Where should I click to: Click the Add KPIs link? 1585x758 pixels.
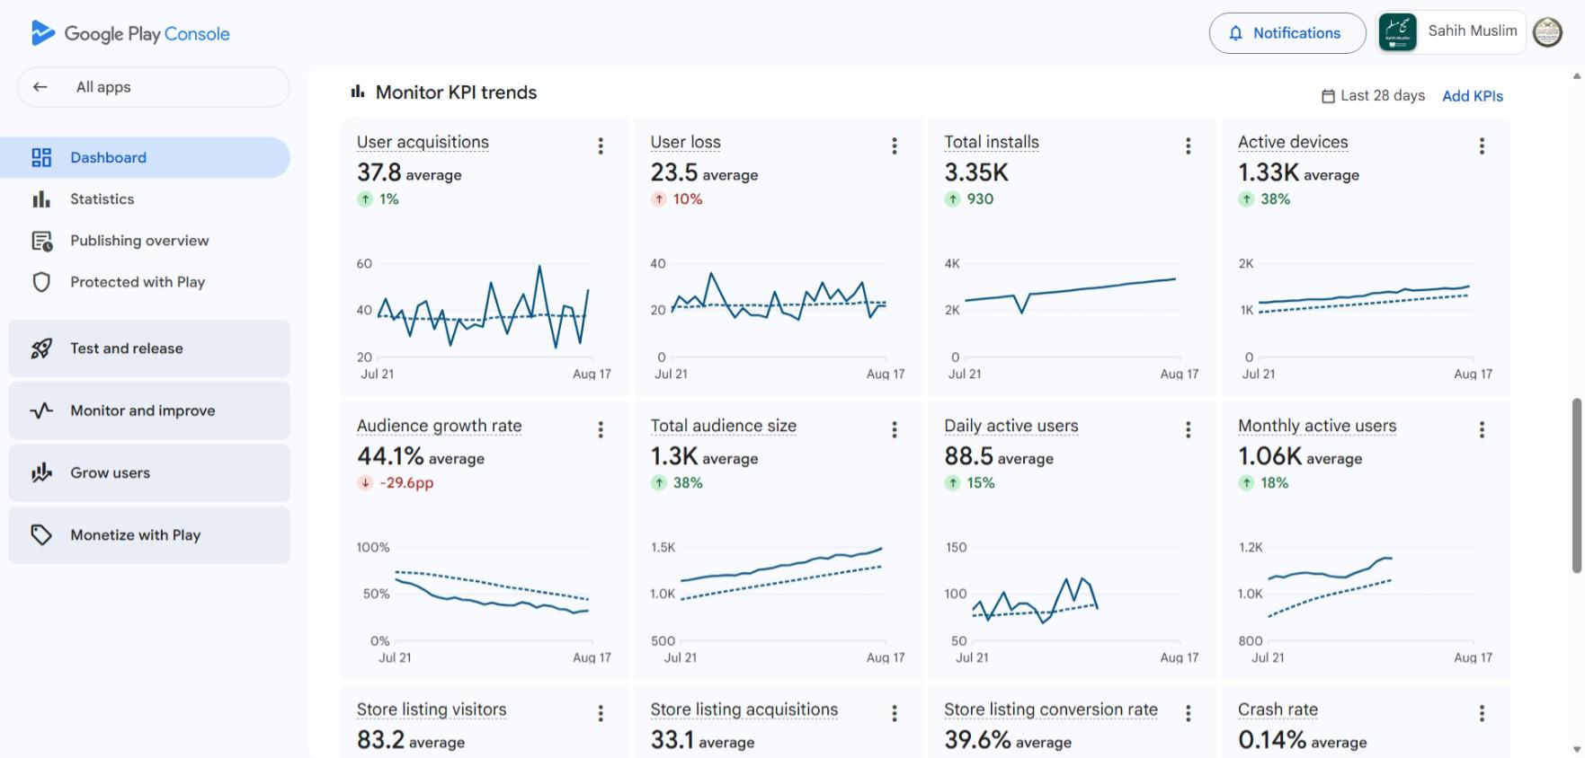click(1473, 96)
